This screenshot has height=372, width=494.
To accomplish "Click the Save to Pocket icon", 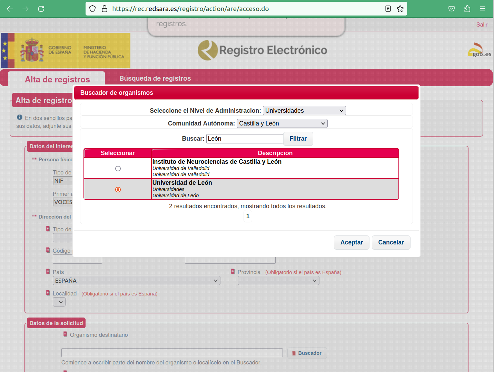I will pos(452,9).
